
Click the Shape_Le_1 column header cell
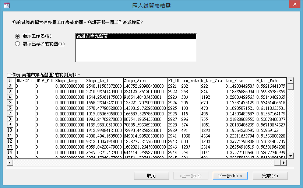click(x=104, y=80)
